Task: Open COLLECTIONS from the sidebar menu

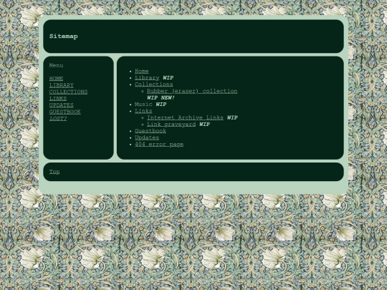Action: pyautogui.click(x=68, y=92)
